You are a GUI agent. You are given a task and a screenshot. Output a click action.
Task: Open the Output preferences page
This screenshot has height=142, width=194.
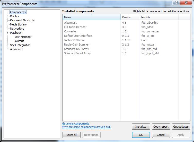[x=19, y=41]
